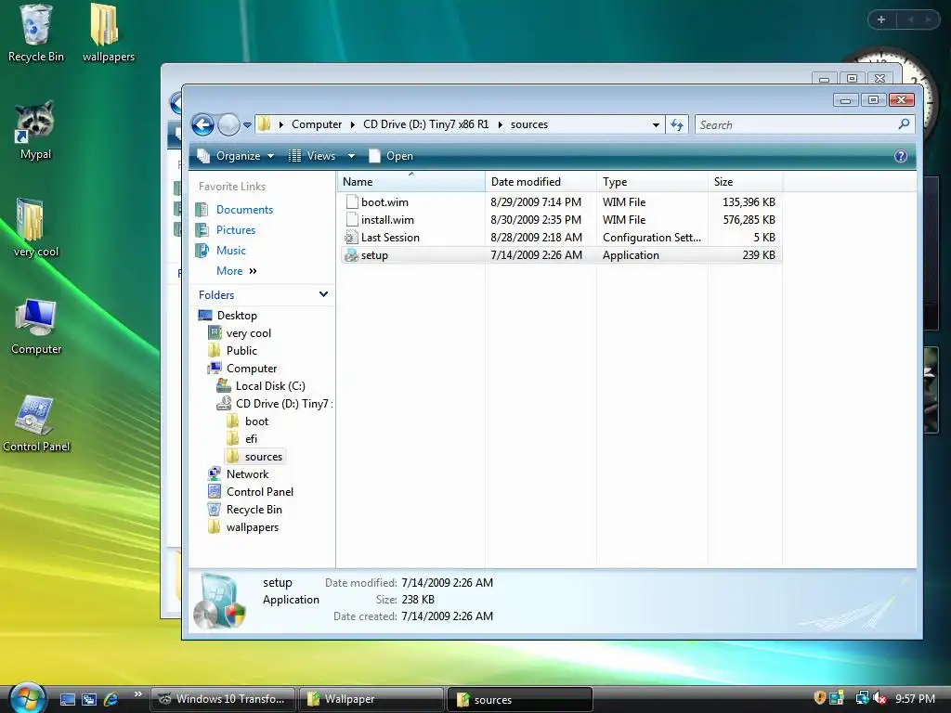Select Public in the folder tree
Image resolution: width=951 pixels, height=713 pixels.
(x=232, y=350)
